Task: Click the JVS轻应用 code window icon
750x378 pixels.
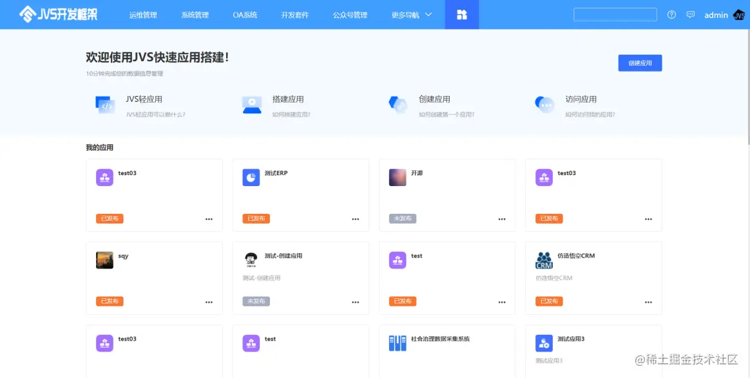Action: tap(105, 105)
